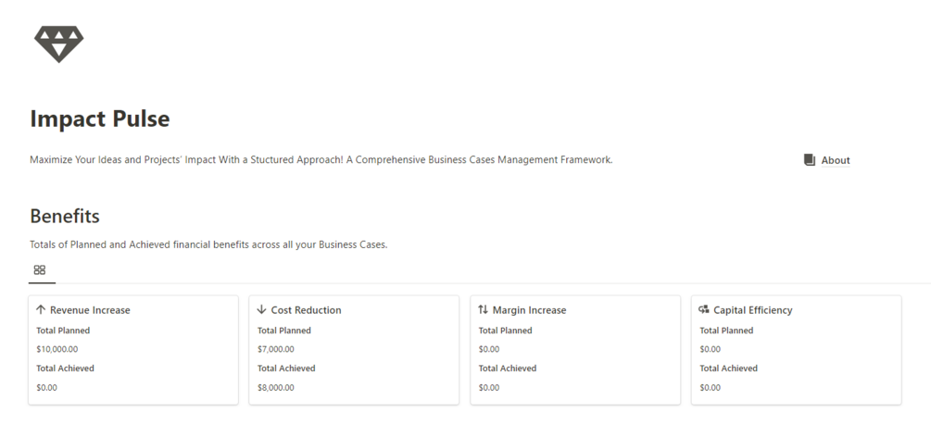The width and height of the screenshot is (931, 425).
Task: Select the $7,000.00 planned cost reduction value
Action: (276, 349)
